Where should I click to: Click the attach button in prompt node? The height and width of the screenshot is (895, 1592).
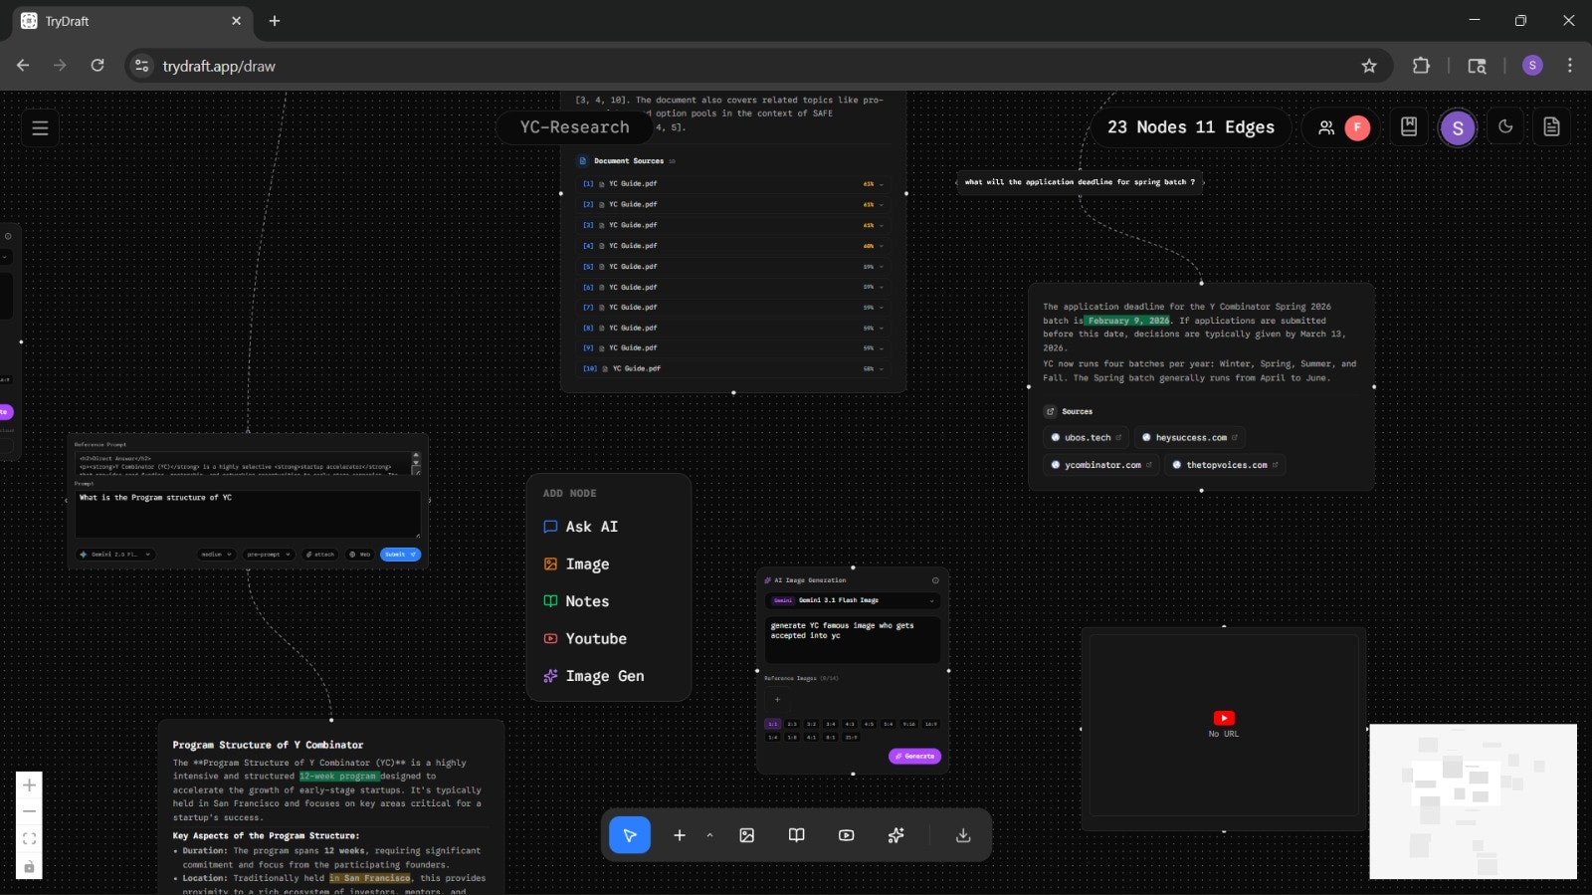pos(320,555)
